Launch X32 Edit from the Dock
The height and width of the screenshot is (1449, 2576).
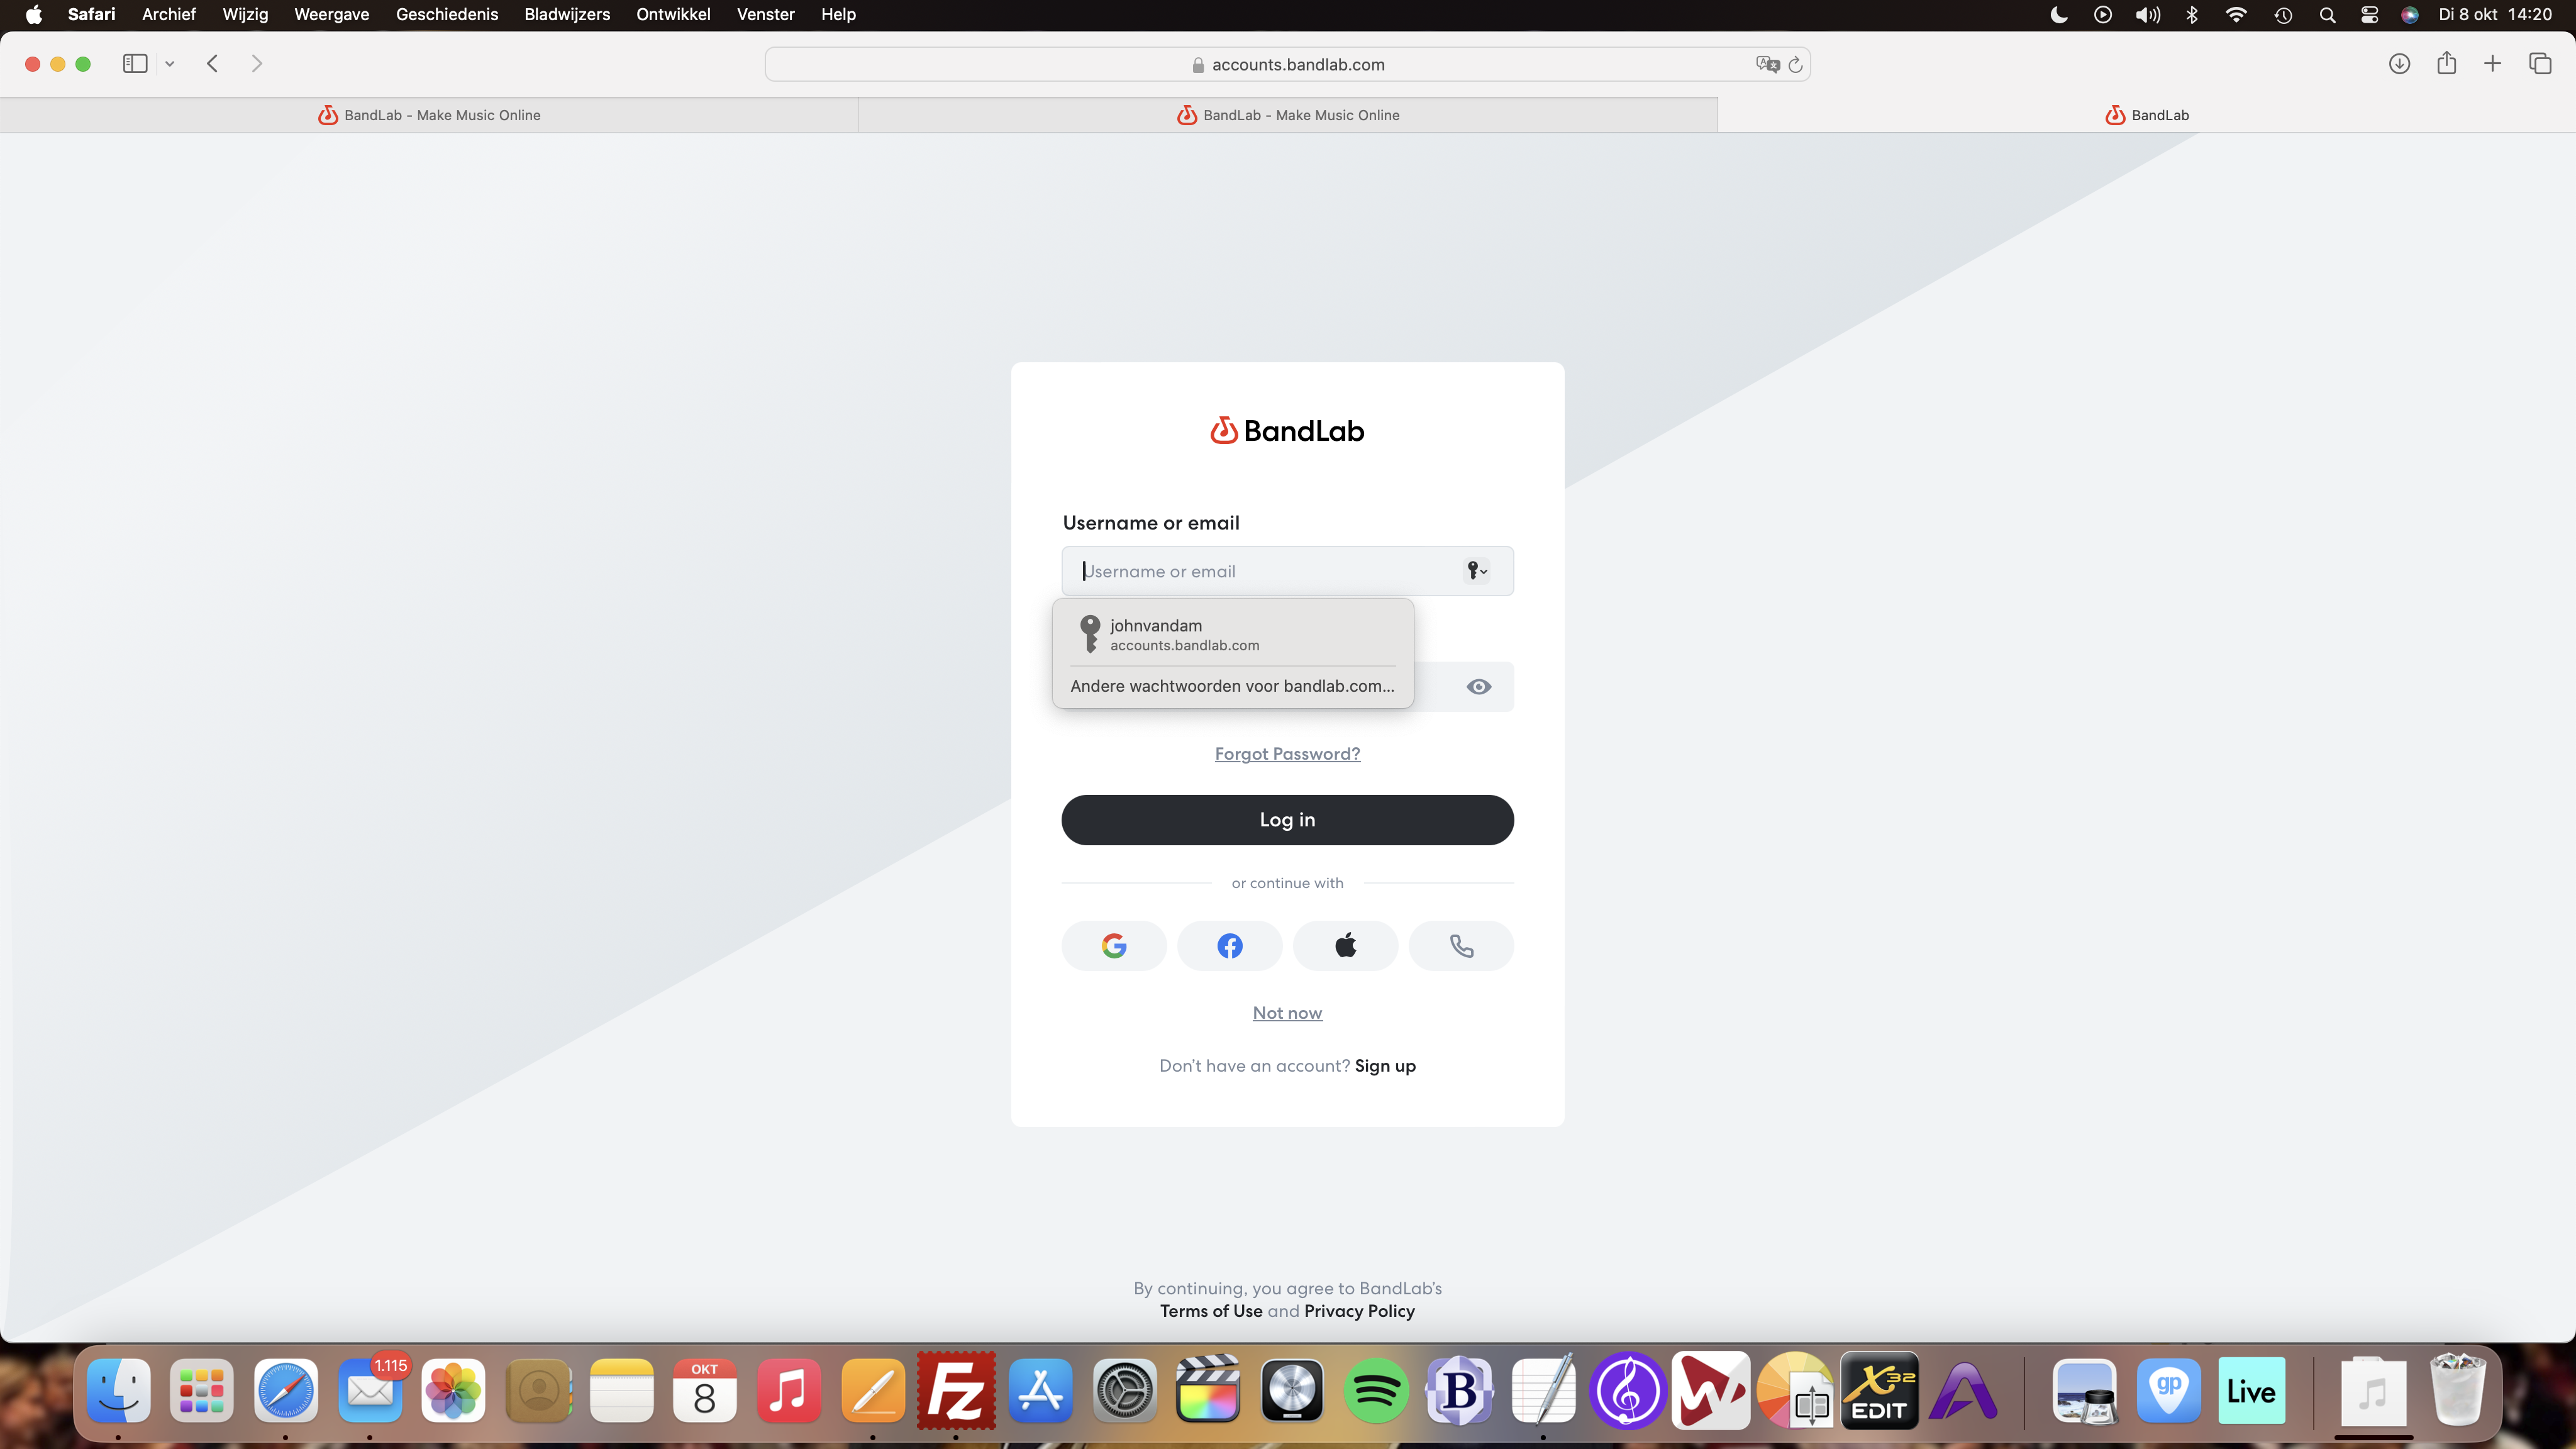tap(1879, 1390)
